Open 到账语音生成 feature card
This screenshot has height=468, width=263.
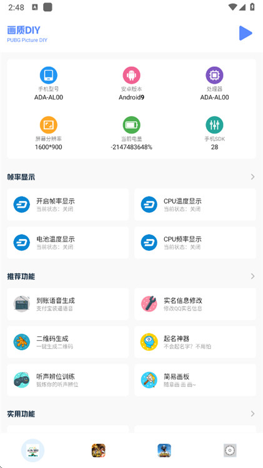click(68, 304)
